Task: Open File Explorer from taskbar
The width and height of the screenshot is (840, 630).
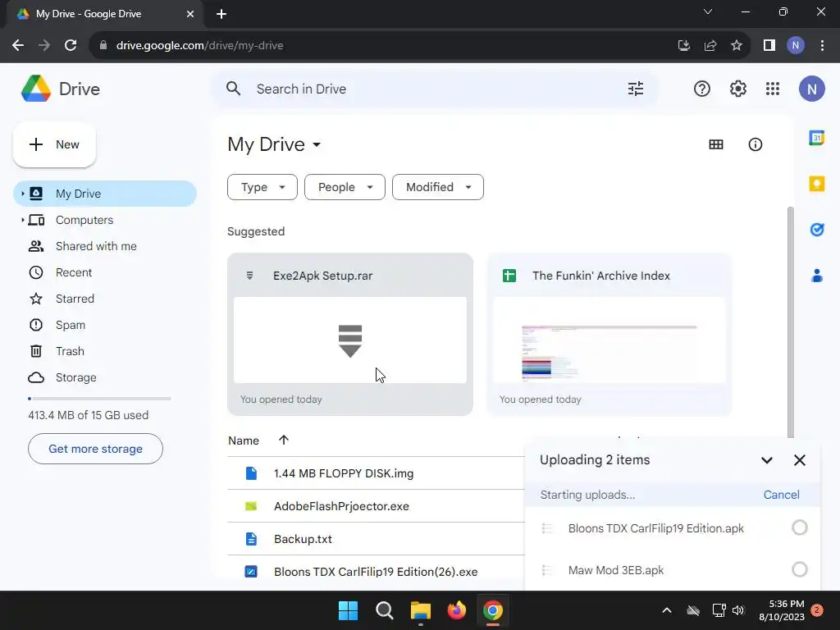Action: pos(421,610)
